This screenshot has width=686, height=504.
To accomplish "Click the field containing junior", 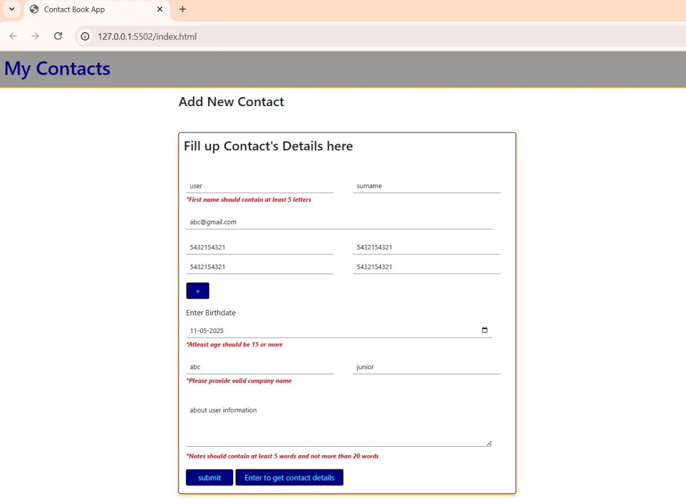I will point(427,367).
